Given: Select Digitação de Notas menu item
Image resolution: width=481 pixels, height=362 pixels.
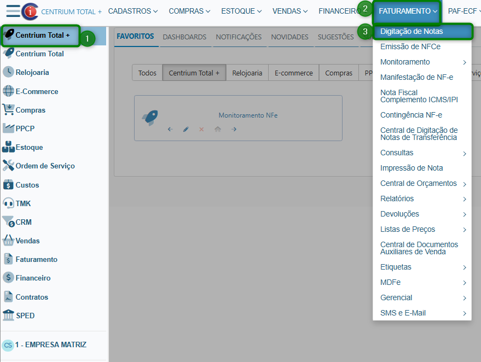Looking at the screenshot, I should point(412,32).
